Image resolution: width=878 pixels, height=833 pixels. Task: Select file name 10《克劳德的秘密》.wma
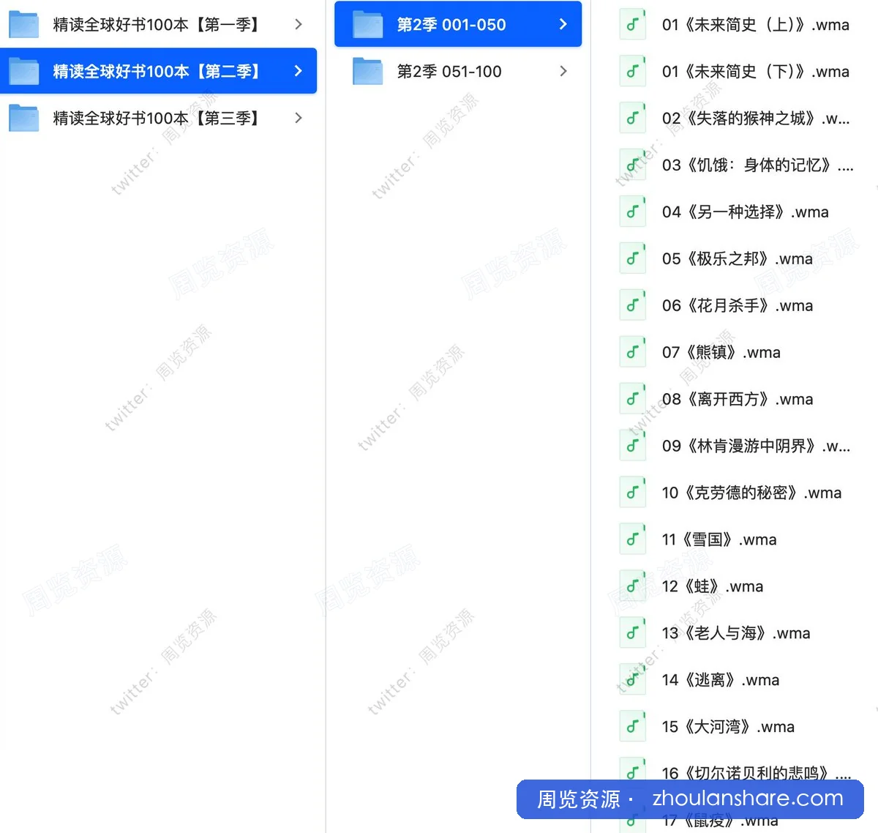click(x=751, y=493)
